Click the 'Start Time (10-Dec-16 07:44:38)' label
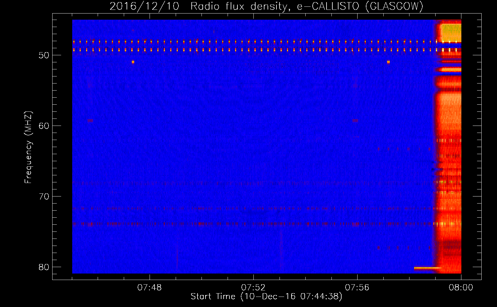This screenshot has width=497, height=307. click(x=266, y=297)
